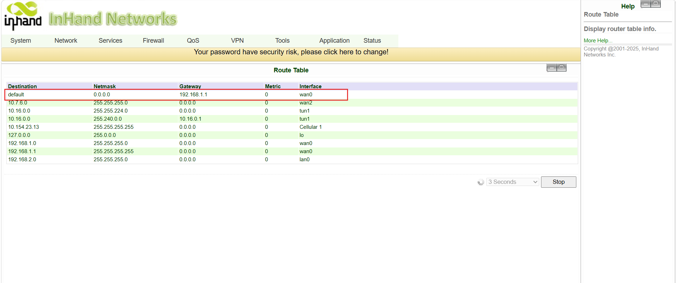Open the Status menu

[x=372, y=41]
